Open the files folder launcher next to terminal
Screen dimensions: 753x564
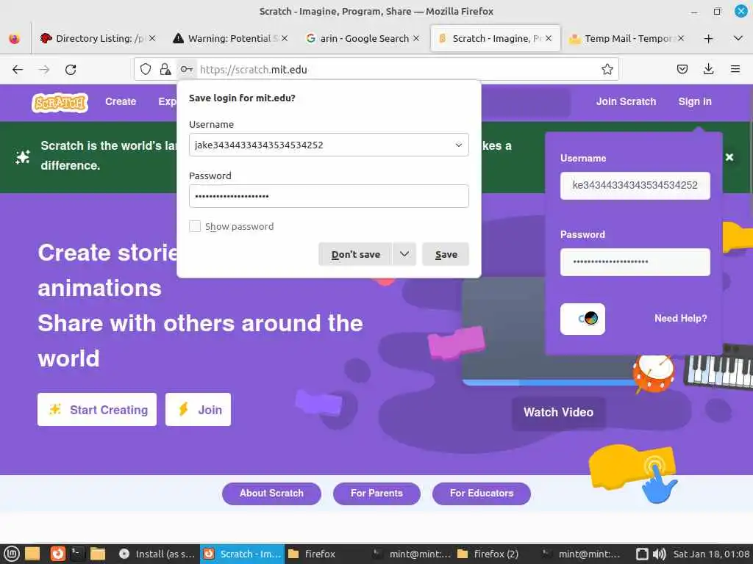pos(98,554)
